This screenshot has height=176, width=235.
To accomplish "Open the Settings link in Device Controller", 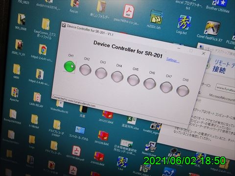I will coord(172,60).
